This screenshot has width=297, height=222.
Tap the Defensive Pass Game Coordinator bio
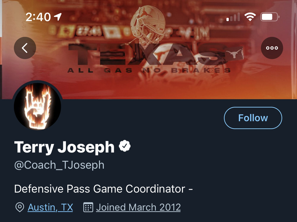coord(104,189)
